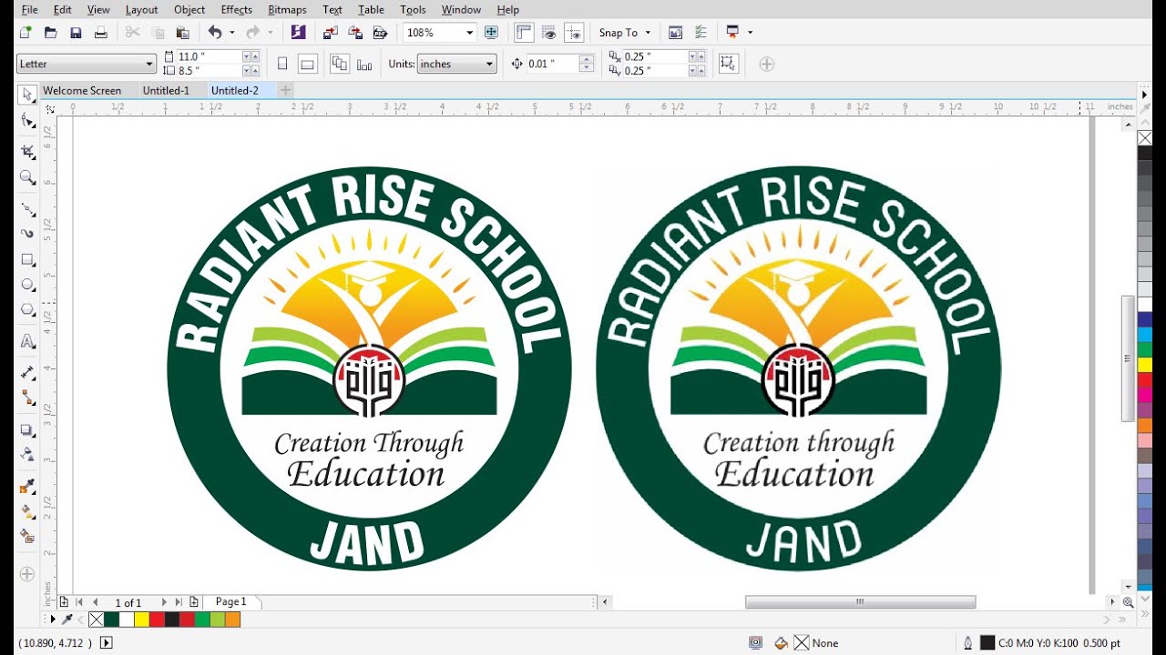Select the Zoom tool in toolbox
This screenshot has height=655, width=1166.
click(x=27, y=177)
